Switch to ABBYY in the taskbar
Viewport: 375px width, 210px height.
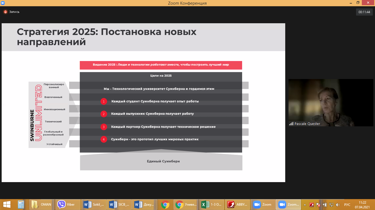pos(238,205)
